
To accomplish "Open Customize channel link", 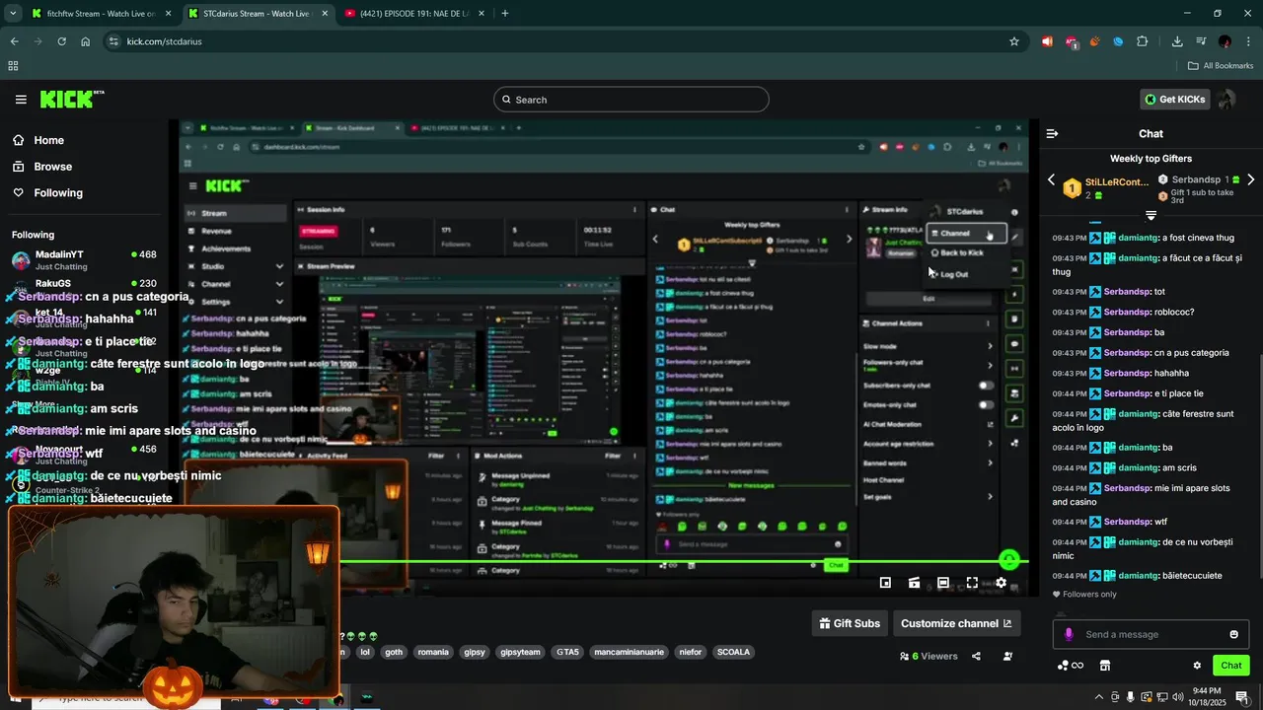I will (x=956, y=623).
